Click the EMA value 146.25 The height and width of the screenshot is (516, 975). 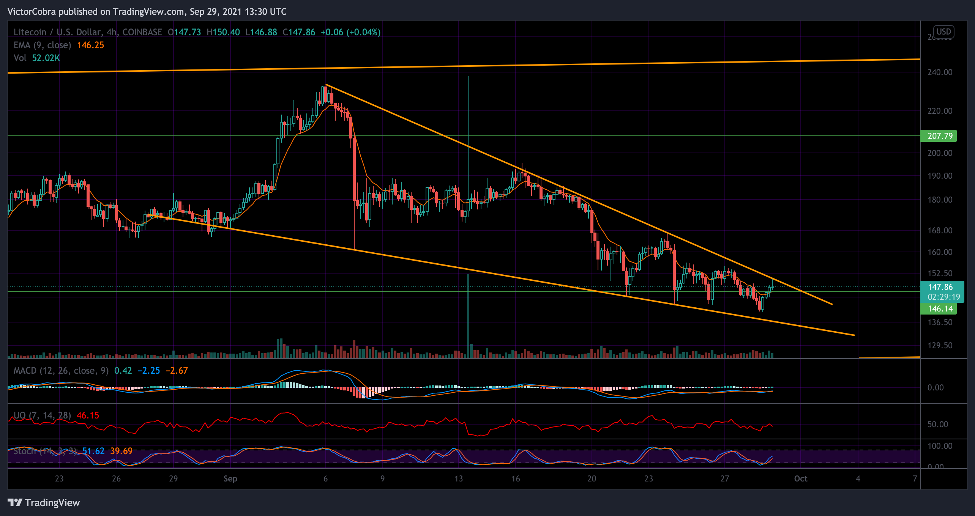click(90, 45)
